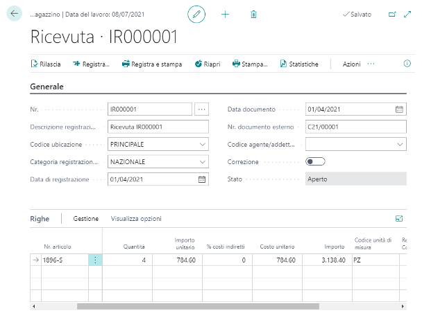The height and width of the screenshot is (313, 447).
Task: Open Statistiche
Action: coord(299,64)
